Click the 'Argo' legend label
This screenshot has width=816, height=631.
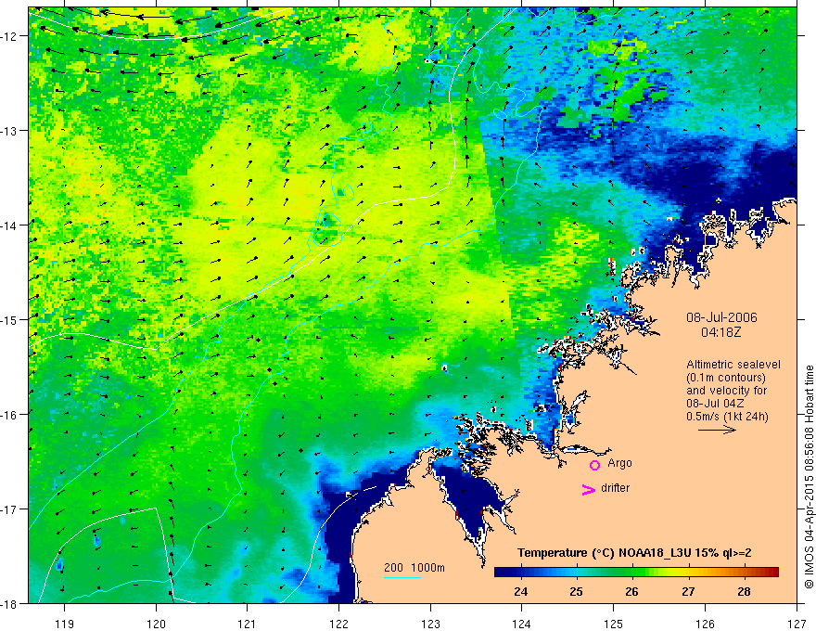pos(619,463)
